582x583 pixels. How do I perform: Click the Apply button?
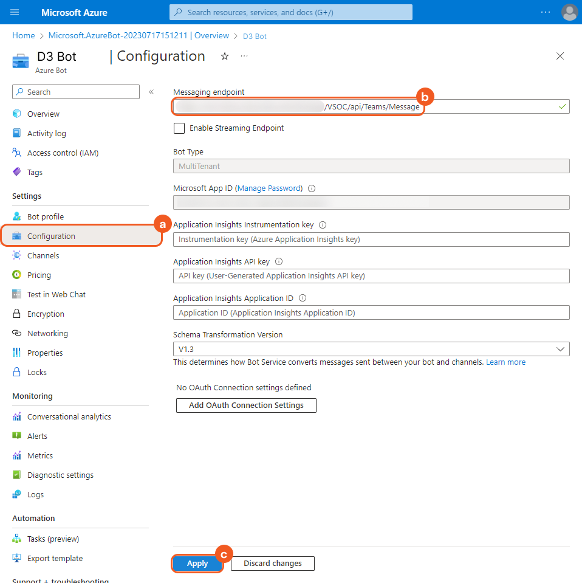197,564
